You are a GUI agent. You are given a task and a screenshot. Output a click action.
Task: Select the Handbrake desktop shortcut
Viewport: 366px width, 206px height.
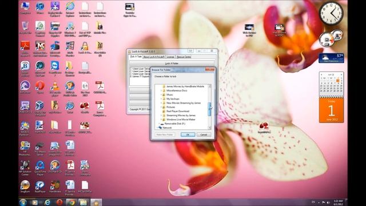point(55,187)
